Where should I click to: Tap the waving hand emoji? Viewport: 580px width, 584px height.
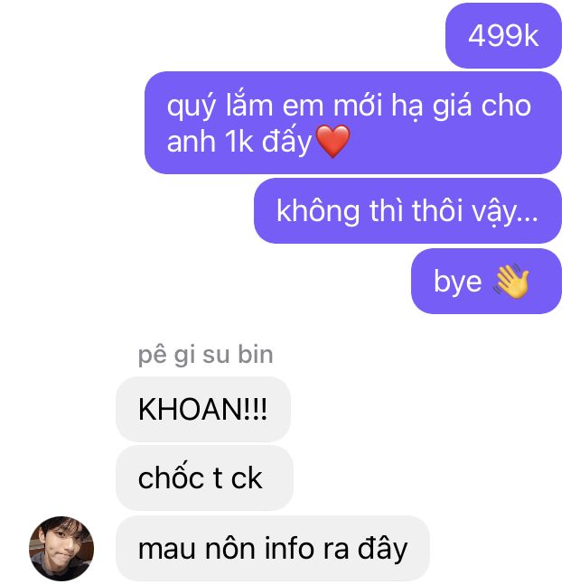coord(511,281)
